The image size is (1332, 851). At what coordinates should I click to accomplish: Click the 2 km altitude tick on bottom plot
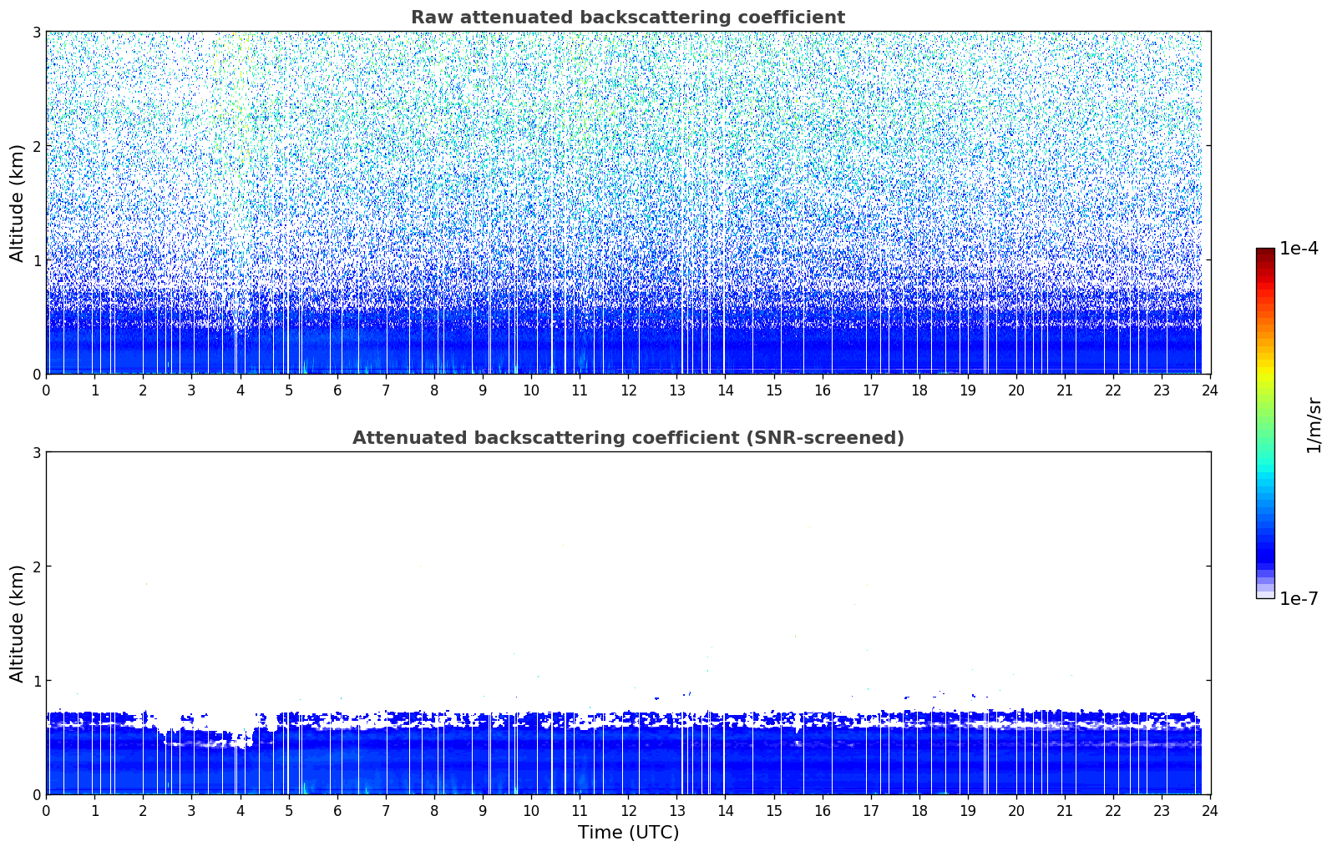coord(36,566)
